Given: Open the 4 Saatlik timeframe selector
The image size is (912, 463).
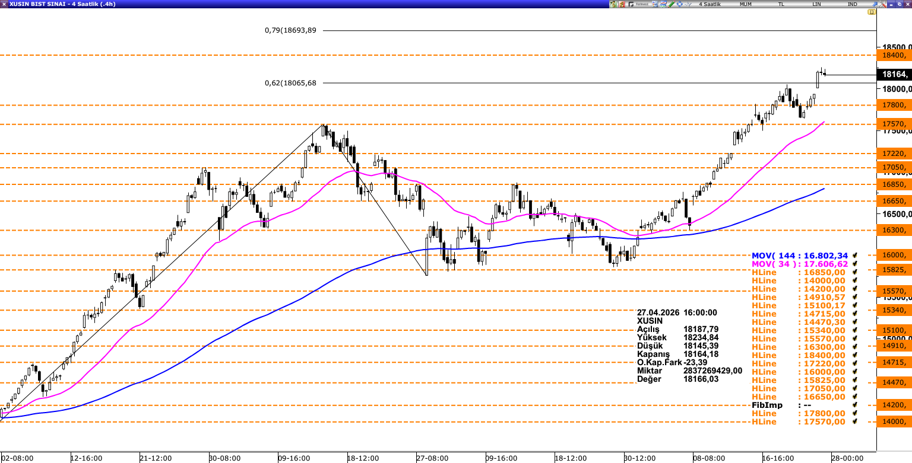Looking at the screenshot, I should [x=710, y=4].
